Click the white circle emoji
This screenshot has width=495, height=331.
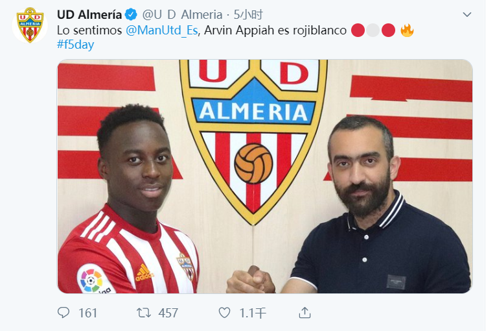point(373,31)
